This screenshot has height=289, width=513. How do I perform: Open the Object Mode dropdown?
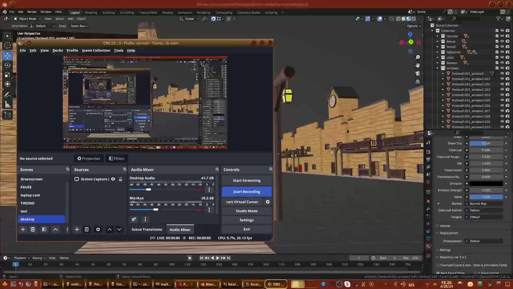(28, 19)
